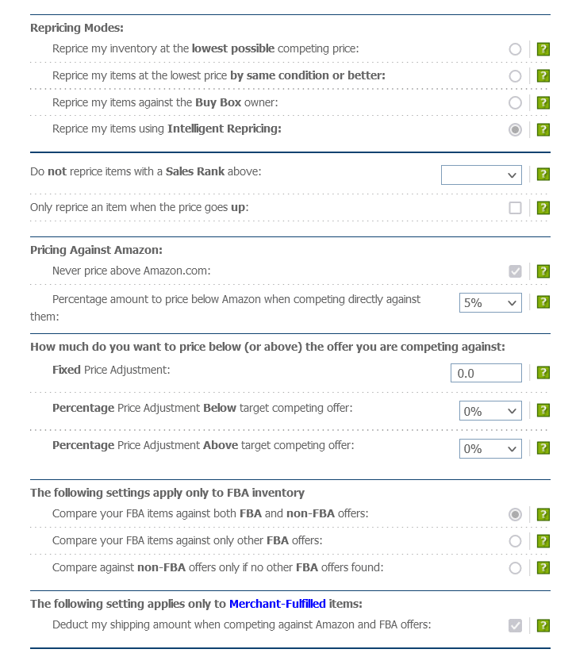Follow the Merchant-Fulfilled link

pos(277,604)
